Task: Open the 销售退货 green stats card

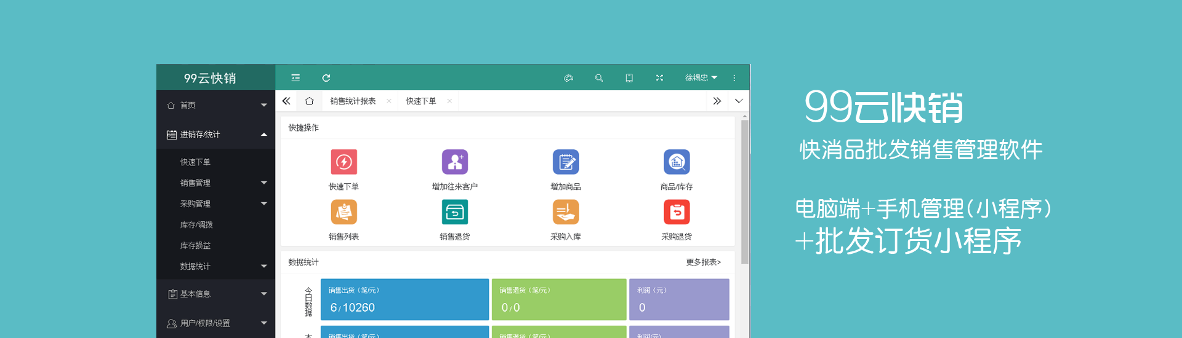Action: [x=559, y=299]
